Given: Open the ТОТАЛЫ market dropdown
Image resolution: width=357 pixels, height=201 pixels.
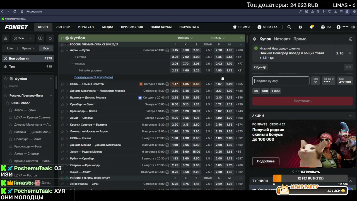Looking at the screenshot, I should 218,38.
